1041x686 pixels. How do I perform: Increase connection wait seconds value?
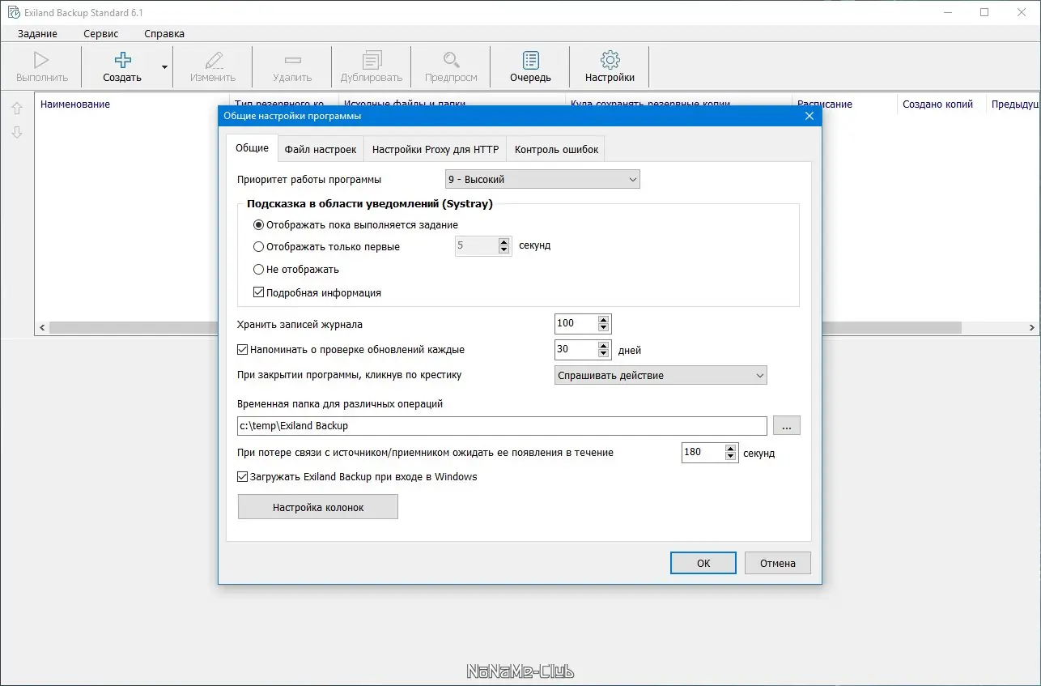(x=731, y=449)
